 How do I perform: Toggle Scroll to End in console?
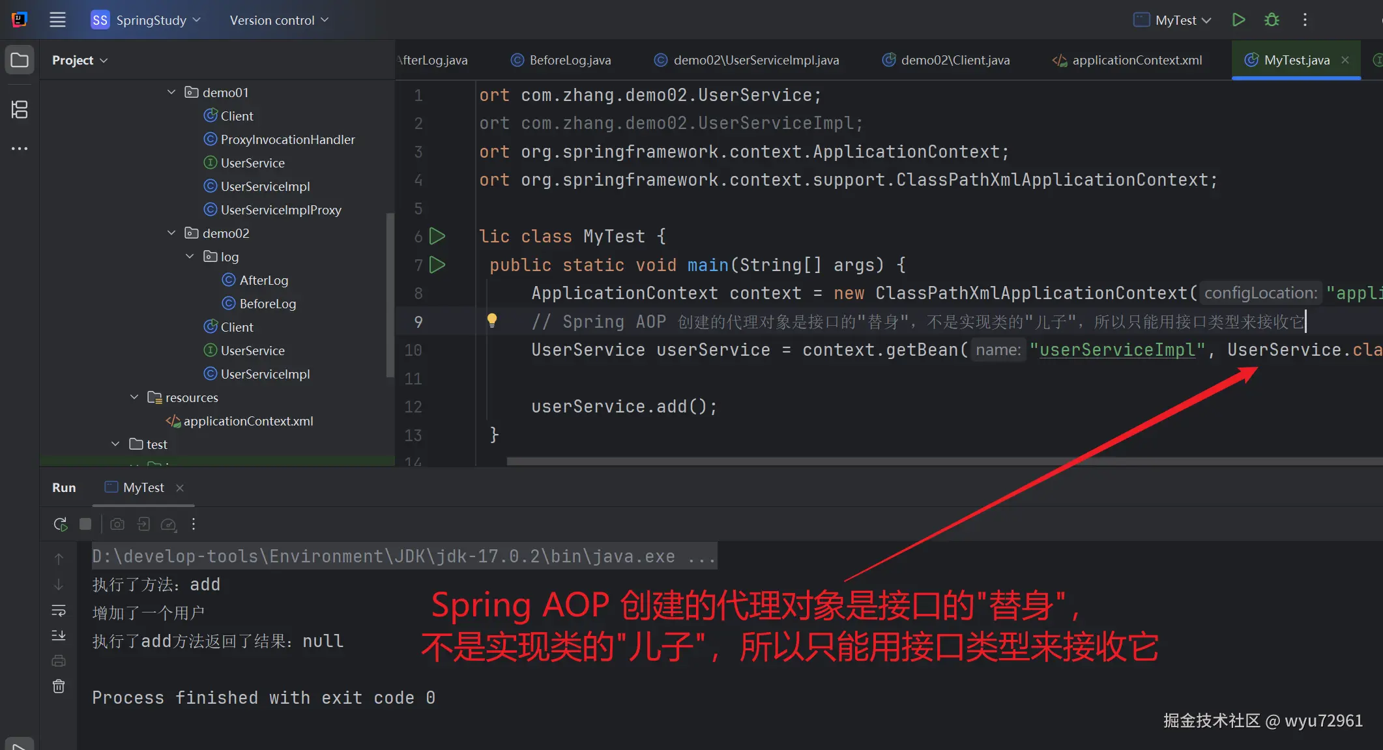(59, 635)
